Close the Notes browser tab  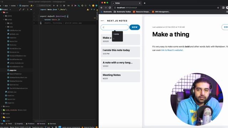coord(140,3)
